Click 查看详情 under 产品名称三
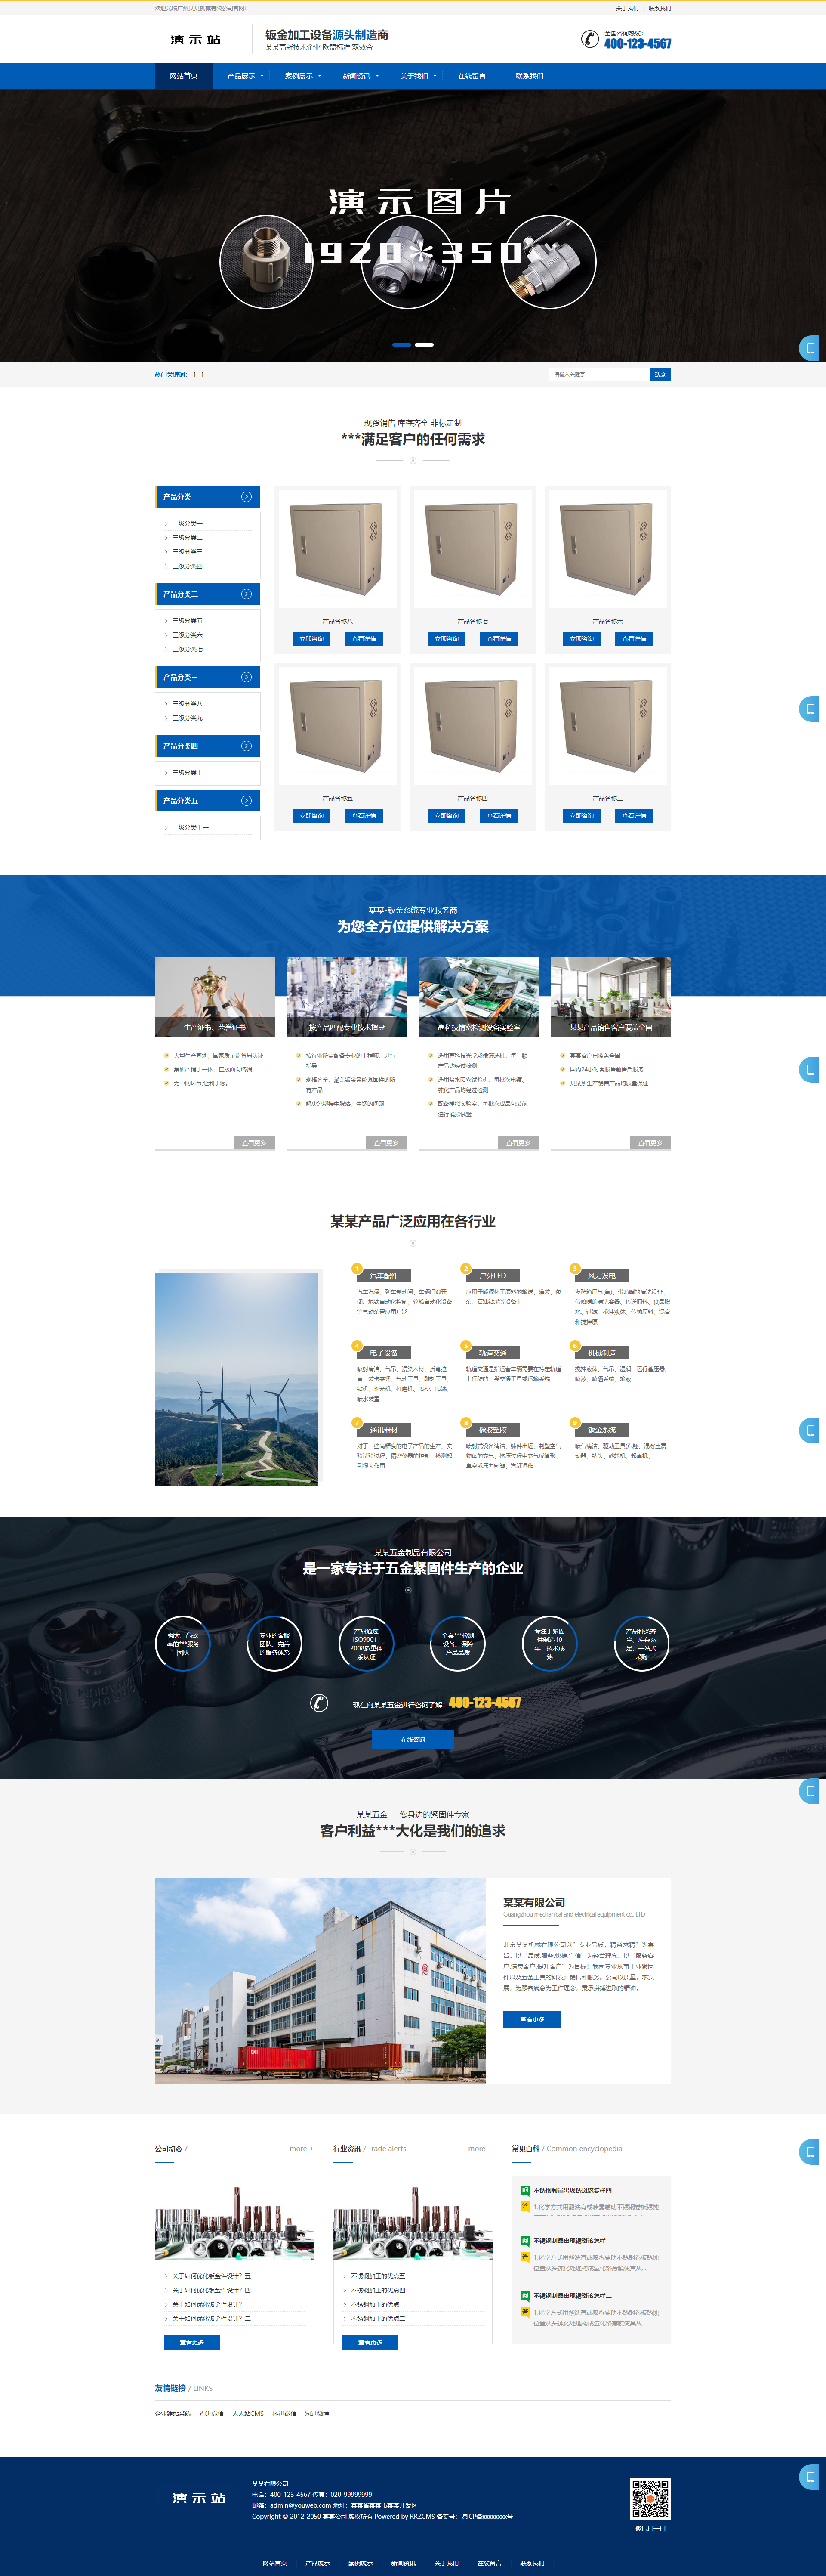 (634, 816)
